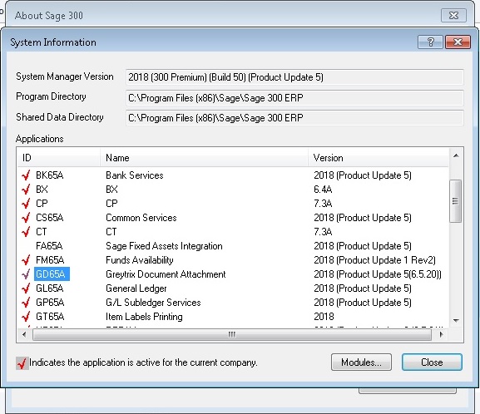480x414 pixels.
Task: Select the 'Funds Availability' name cell
Action: [140, 260]
